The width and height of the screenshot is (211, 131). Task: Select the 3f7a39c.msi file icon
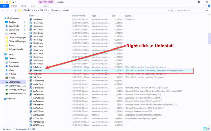coord(31,118)
